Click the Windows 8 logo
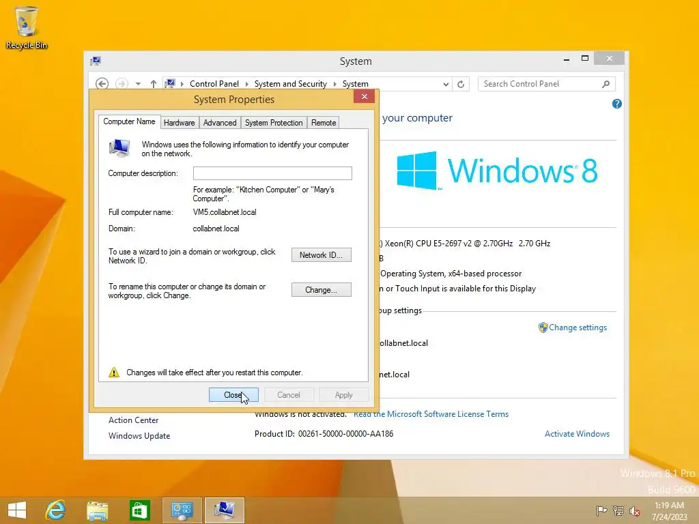Screen dimensions: 699x524 coord(497,171)
